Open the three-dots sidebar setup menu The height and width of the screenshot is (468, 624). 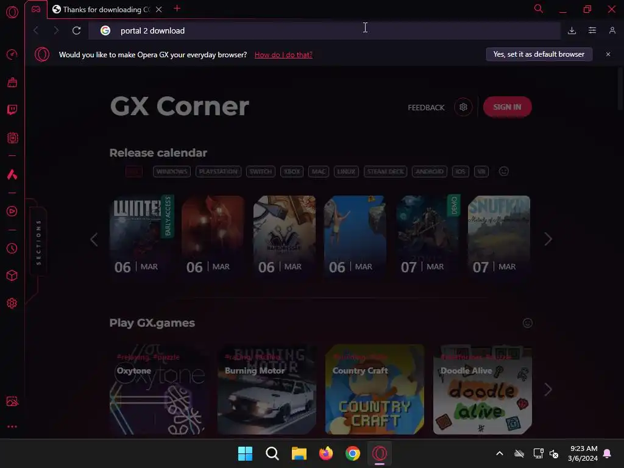(x=12, y=427)
